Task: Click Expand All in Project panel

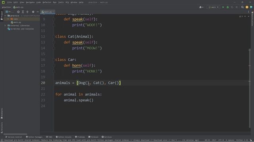Action: [x=23, y=12]
